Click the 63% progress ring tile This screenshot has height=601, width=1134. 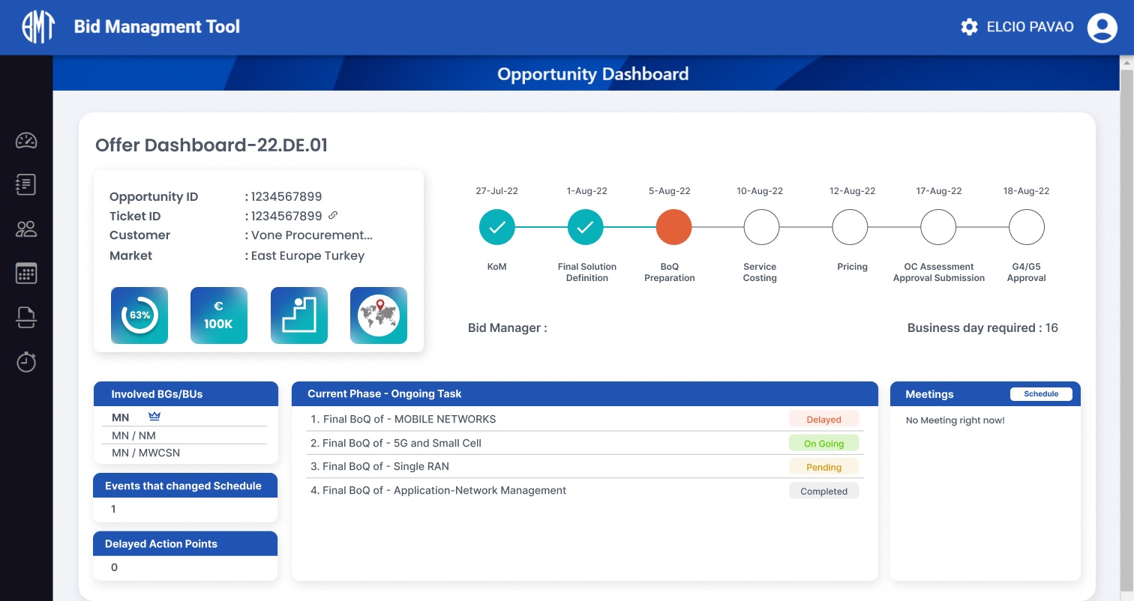[x=139, y=315]
